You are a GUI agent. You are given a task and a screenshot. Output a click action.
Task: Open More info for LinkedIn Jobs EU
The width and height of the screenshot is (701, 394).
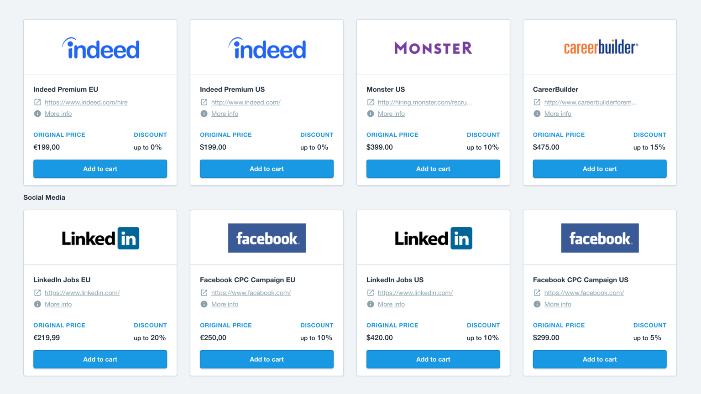click(x=58, y=304)
